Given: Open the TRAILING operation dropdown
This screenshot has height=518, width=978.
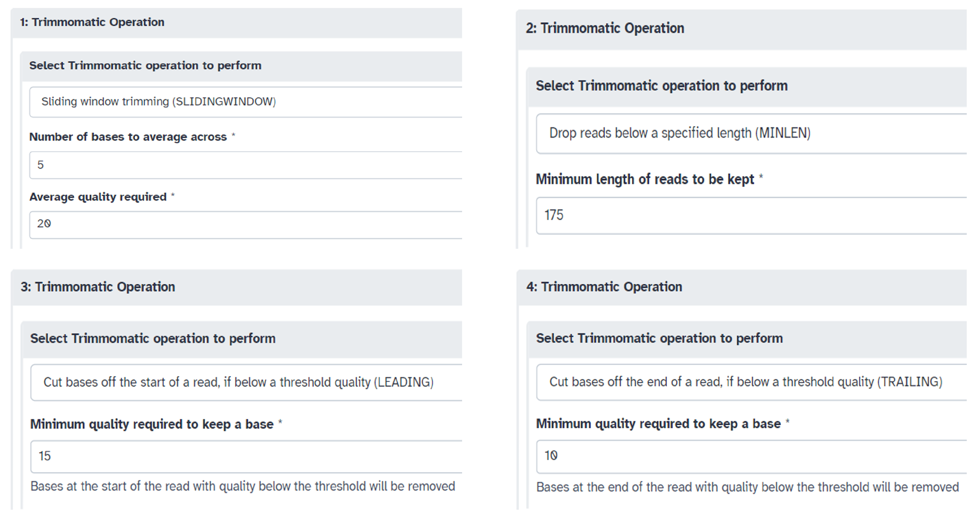Looking at the screenshot, I should click(x=751, y=382).
